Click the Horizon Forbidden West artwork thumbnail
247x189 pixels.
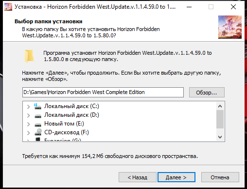click(x=230, y=27)
